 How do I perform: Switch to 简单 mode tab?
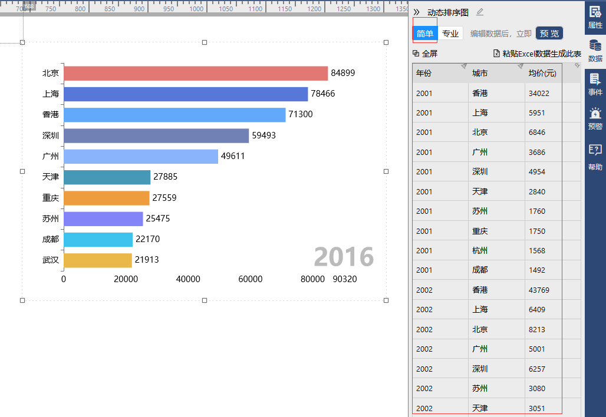425,34
